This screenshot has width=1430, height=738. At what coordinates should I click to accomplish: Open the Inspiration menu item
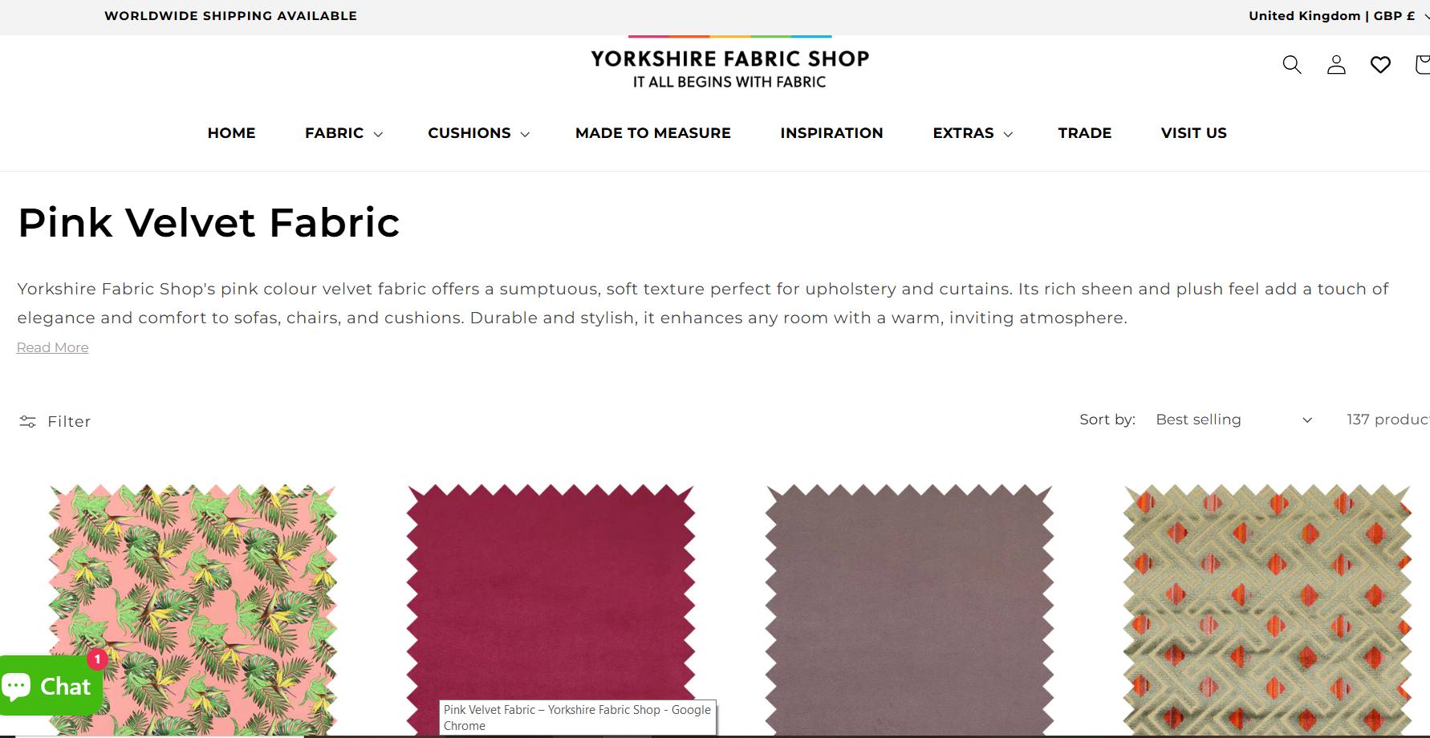point(831,133)
